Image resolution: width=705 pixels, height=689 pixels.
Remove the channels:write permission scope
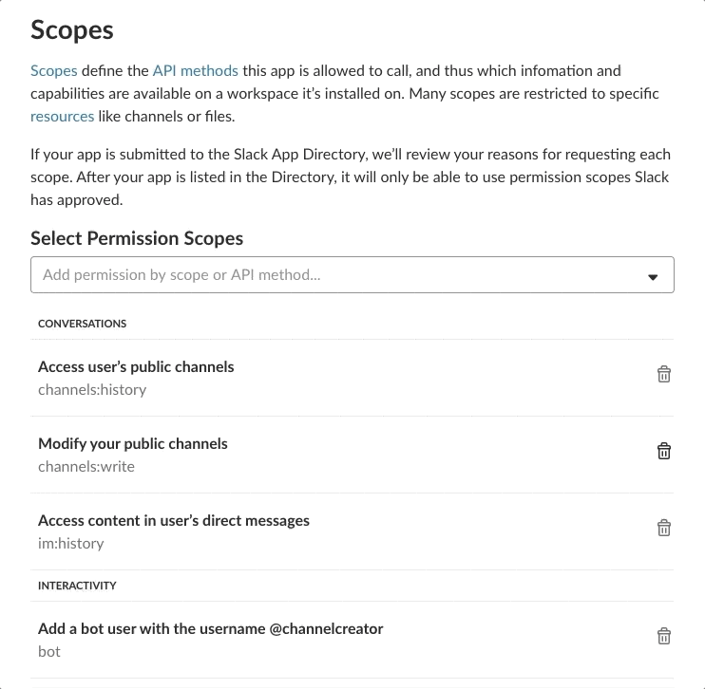click(x=664, y=451)
